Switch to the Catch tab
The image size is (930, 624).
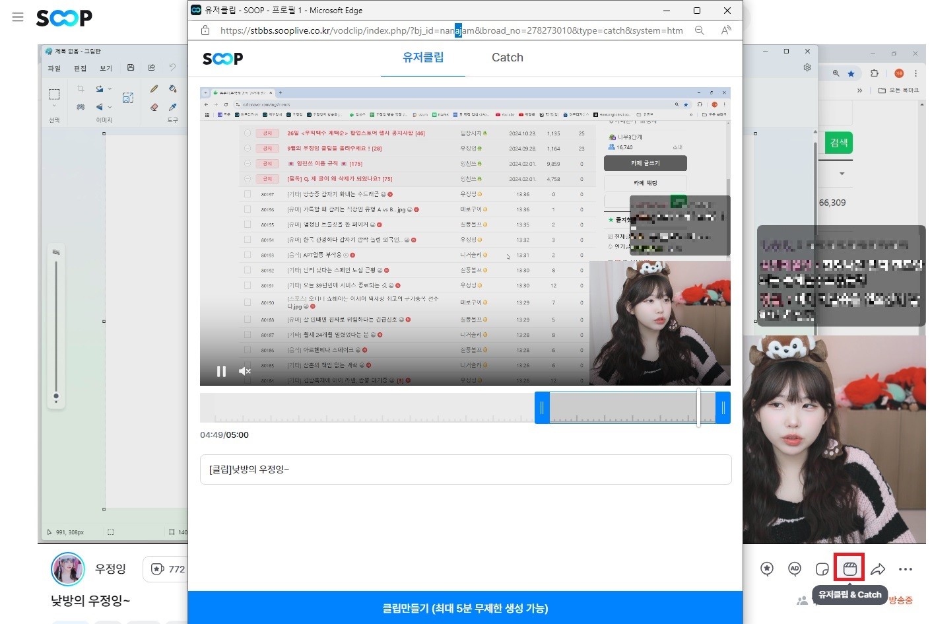click(507, 57)
